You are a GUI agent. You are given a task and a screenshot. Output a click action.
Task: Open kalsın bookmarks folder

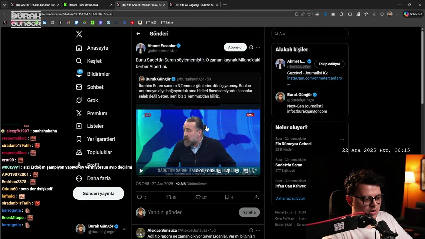pos(167,23)
